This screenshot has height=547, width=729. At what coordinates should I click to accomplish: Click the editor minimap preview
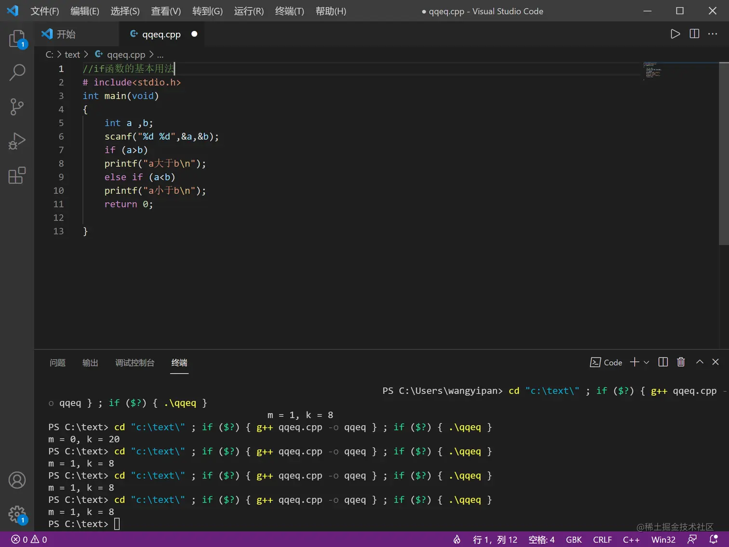point(653,70)
